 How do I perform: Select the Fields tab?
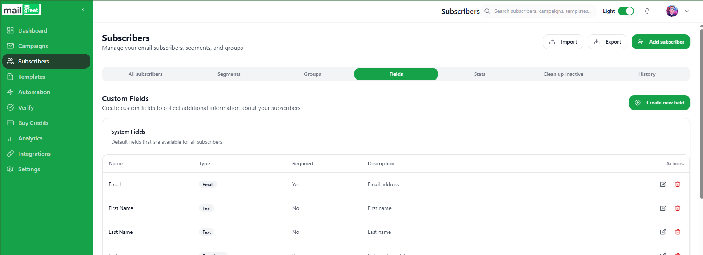pyautogui.click(x=396, y=74)
